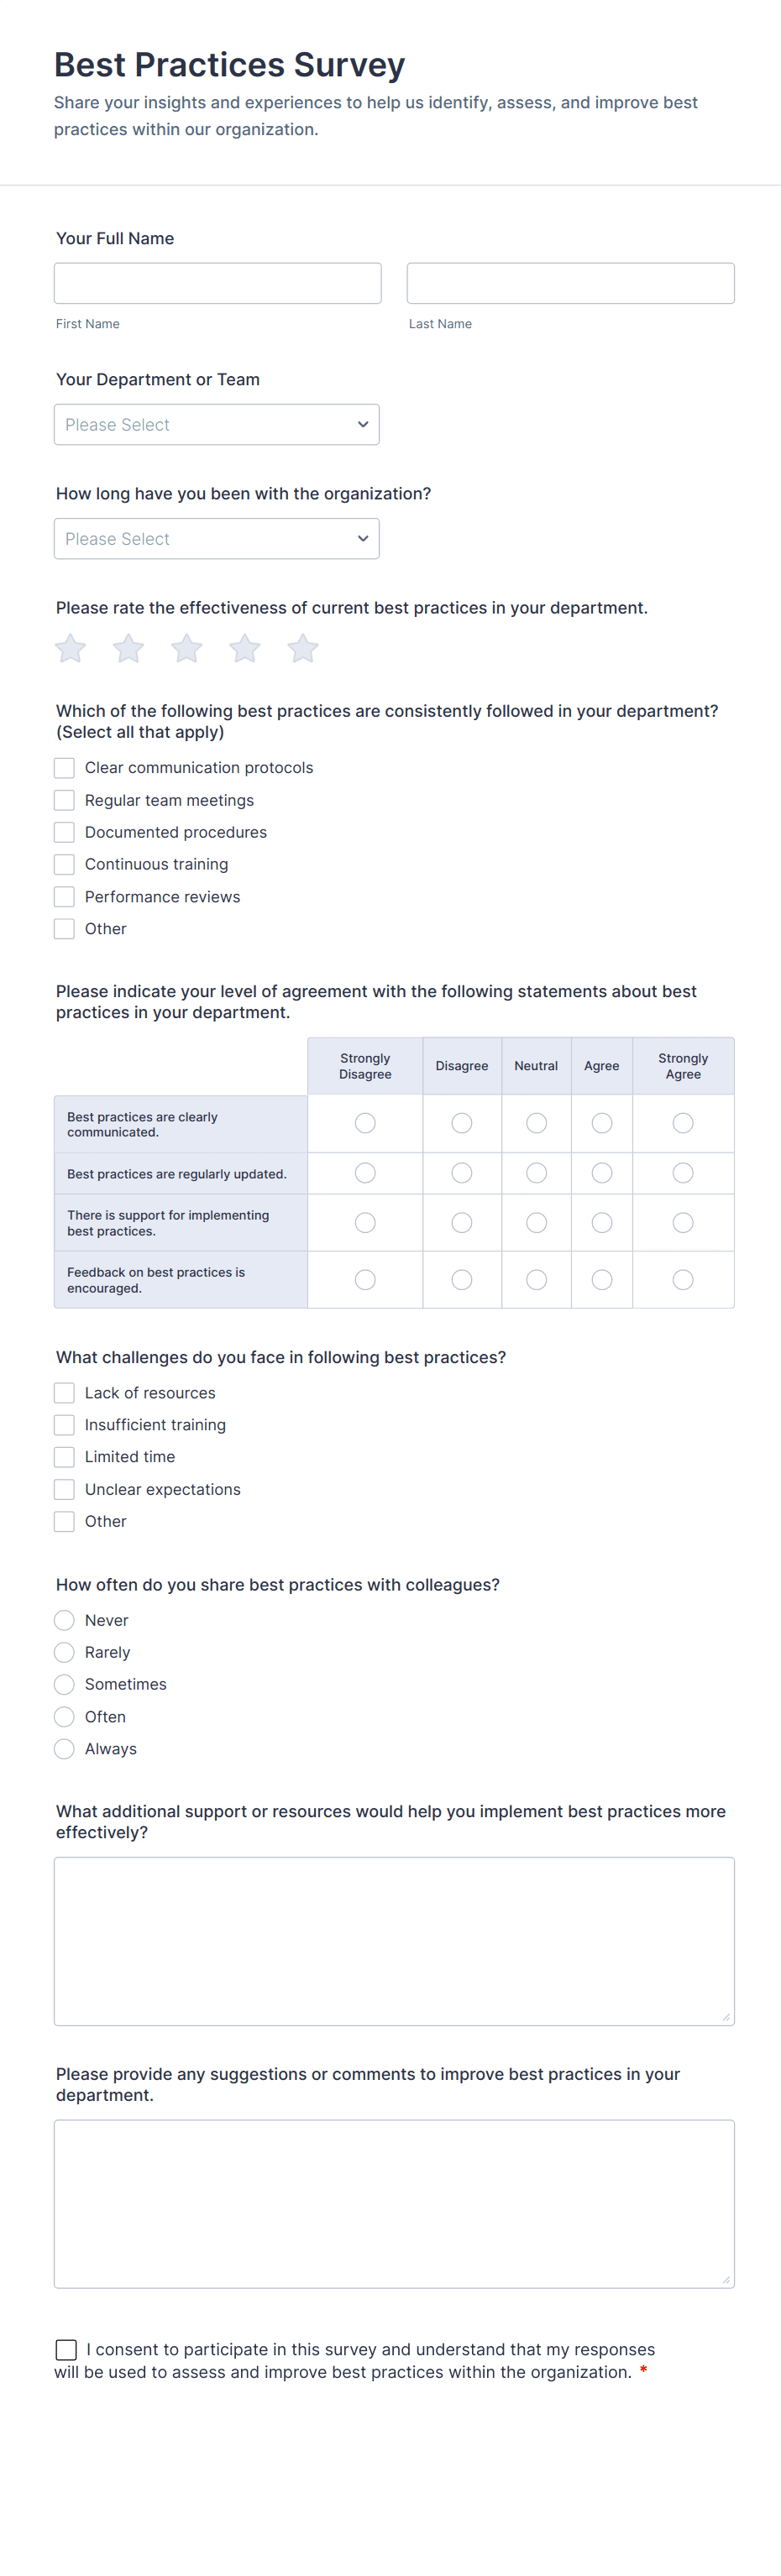Check the Unclear expectations option
This screenshot has width=781, height=2576.
coord(65,1489)
